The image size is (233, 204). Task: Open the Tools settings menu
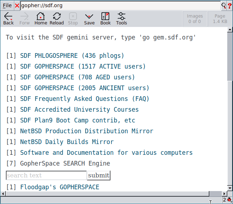(122, 19)
